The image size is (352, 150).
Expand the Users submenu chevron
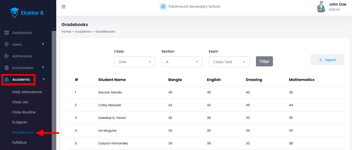pos(43,44)
